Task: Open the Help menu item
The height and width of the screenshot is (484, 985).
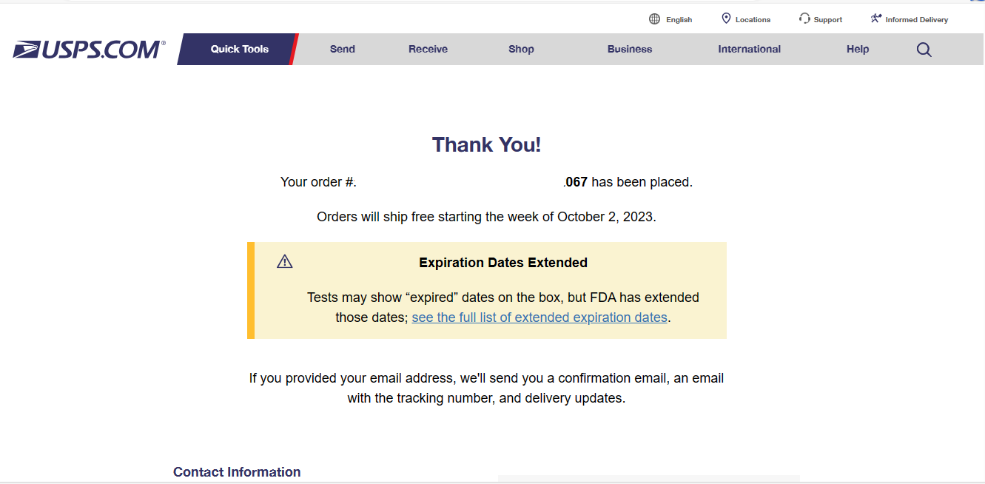Action: pos(858,50)
